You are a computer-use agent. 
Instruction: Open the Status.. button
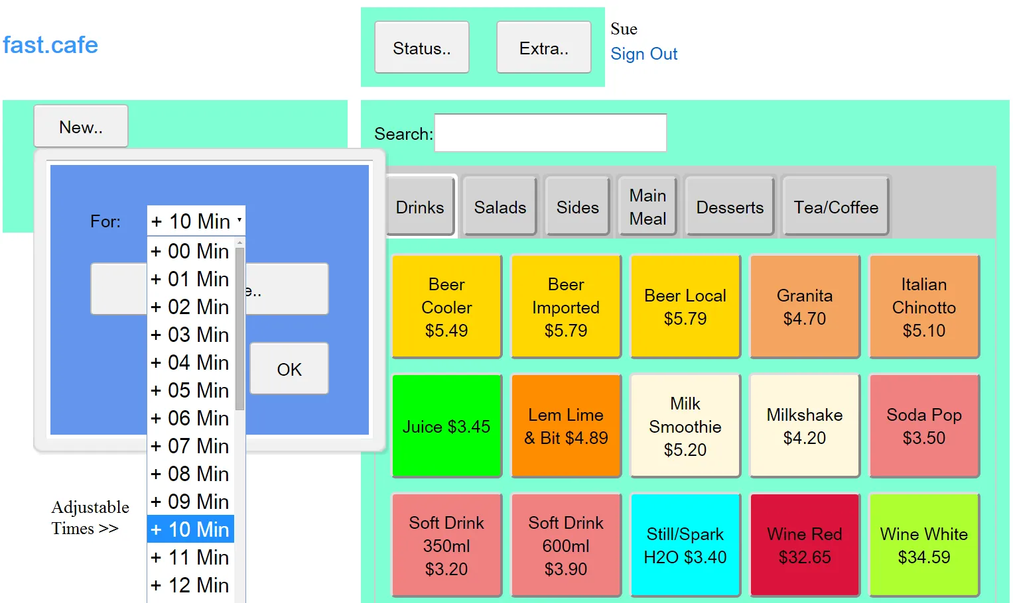coord(422,48)
